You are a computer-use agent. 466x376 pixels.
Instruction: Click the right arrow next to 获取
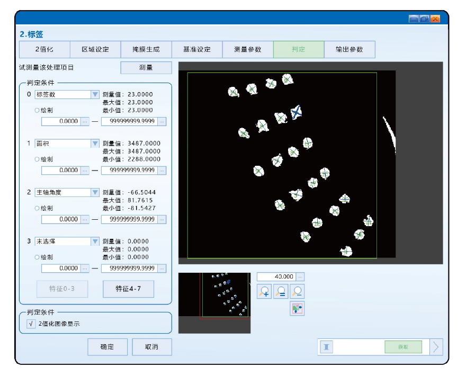436,347
